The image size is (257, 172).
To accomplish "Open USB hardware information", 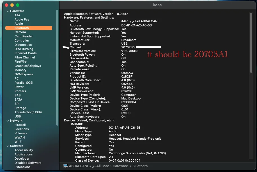I will 18,117.
